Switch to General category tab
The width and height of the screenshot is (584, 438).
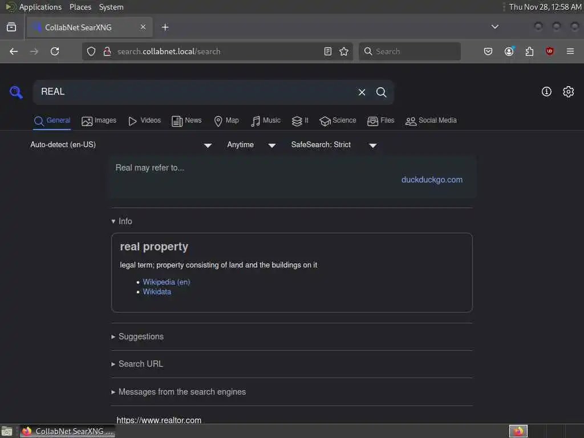coord(52,121)
